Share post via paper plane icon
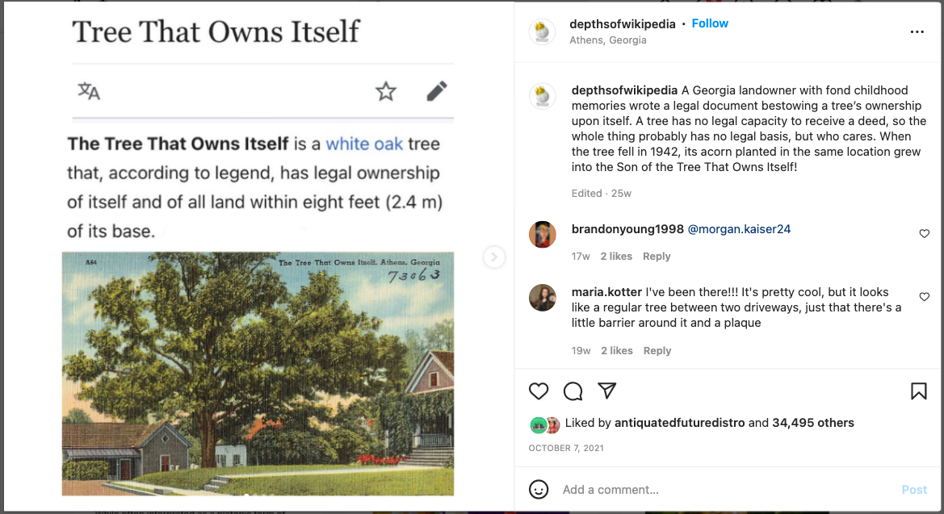 pyautogui.click(x=607, y=391)
